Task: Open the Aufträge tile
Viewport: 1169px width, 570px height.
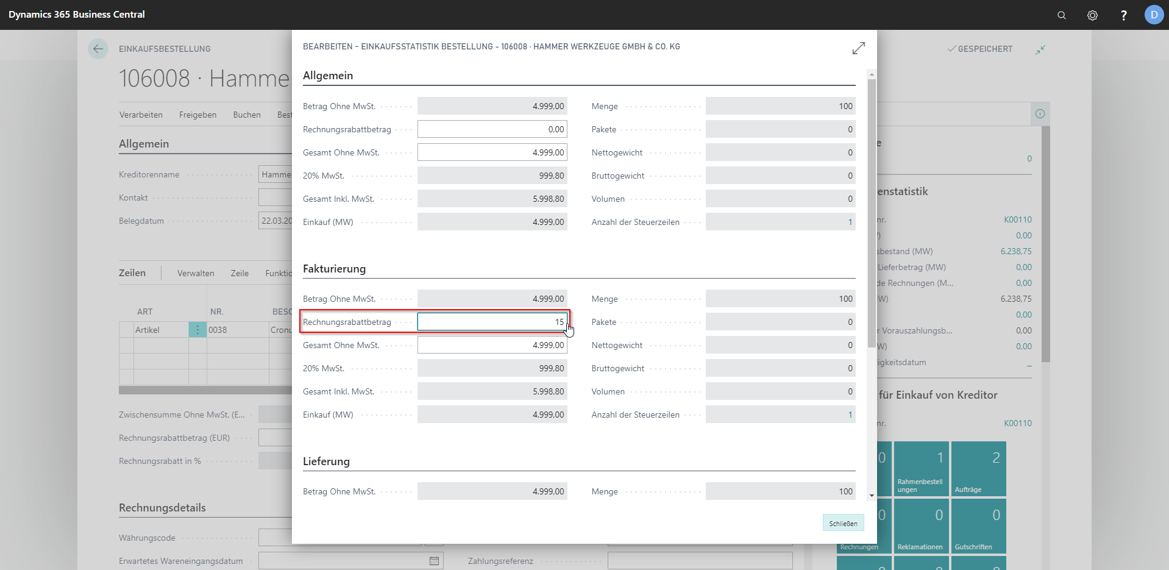Action: [978, 469]
